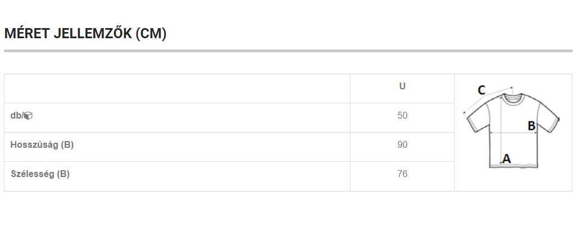This screenshot has height=236, width=576.
Task: Click the bottom hem of the T-shirt
Action: 514,165
